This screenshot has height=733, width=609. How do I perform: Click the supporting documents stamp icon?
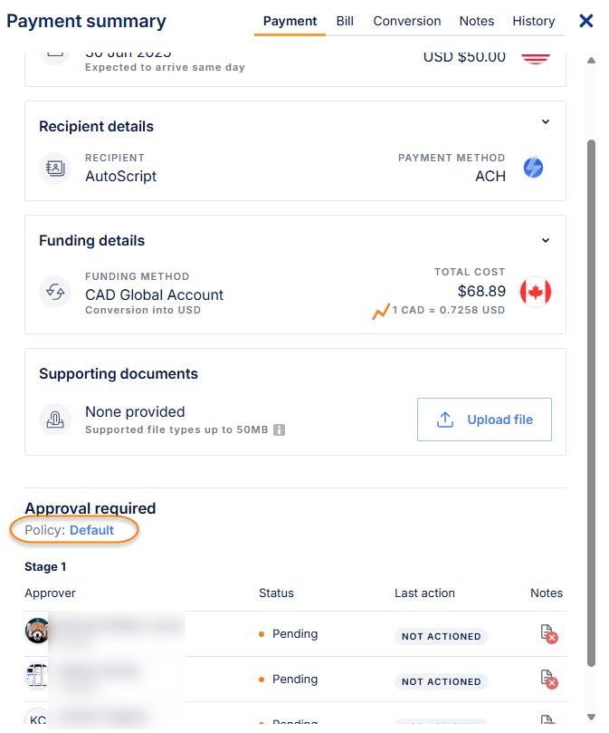click(55, 420)
